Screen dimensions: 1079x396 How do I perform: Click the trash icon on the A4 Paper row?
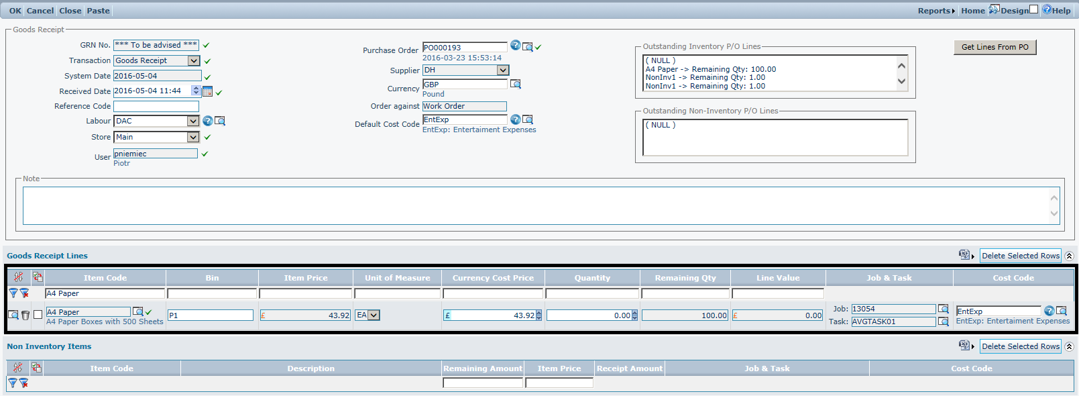25,315
